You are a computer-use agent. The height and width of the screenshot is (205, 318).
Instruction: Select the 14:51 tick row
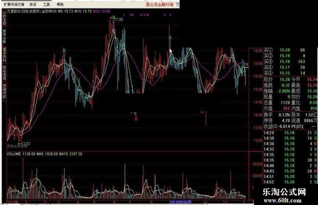click(x=290, y=177)
